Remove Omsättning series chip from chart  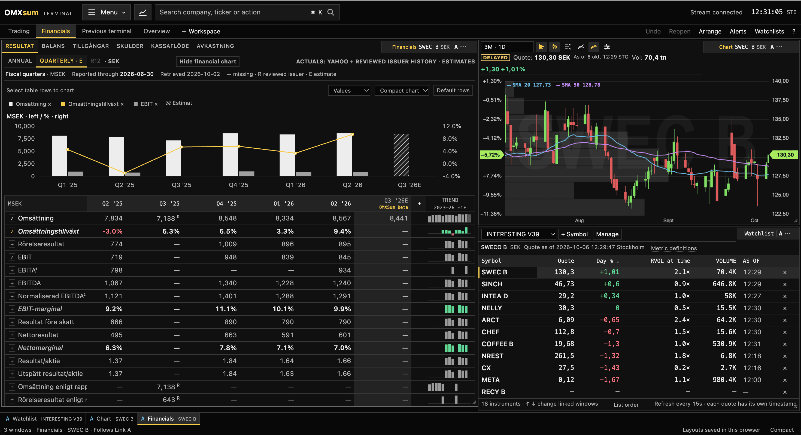(x=49, y=105)
